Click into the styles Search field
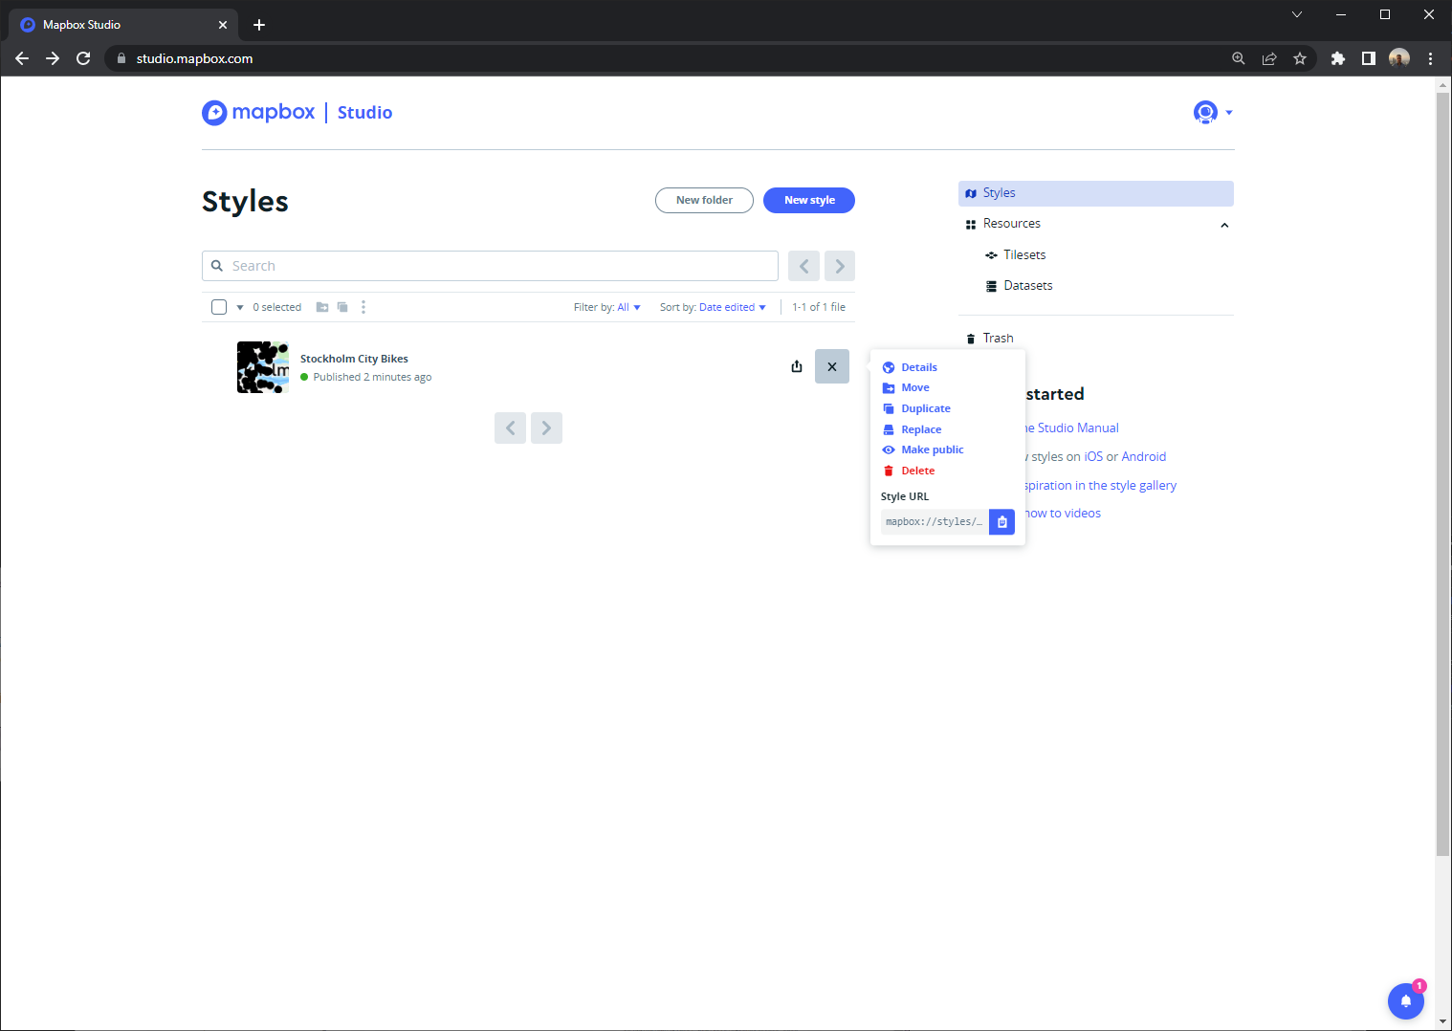The image size is (1452, 1031). 490,266
